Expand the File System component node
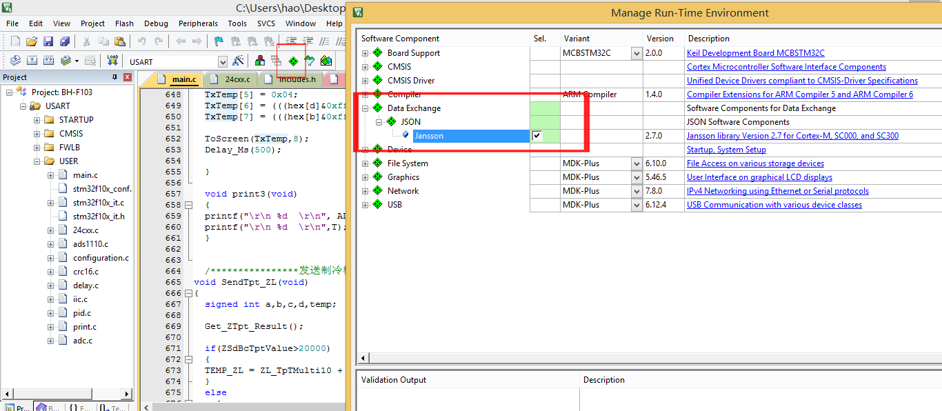The width and height of the screenshot is (942, 411). pos(365,163)
